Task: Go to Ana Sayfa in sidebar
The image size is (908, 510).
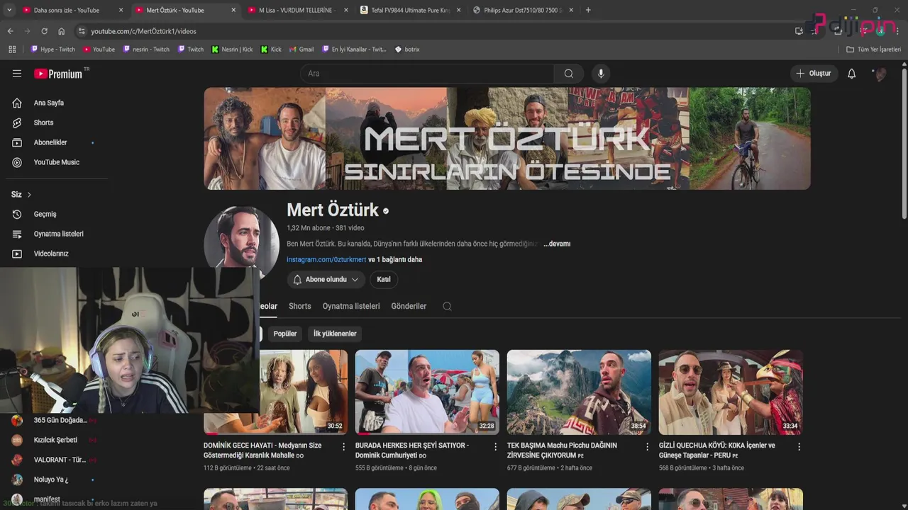Action: (x=48, y=103)
